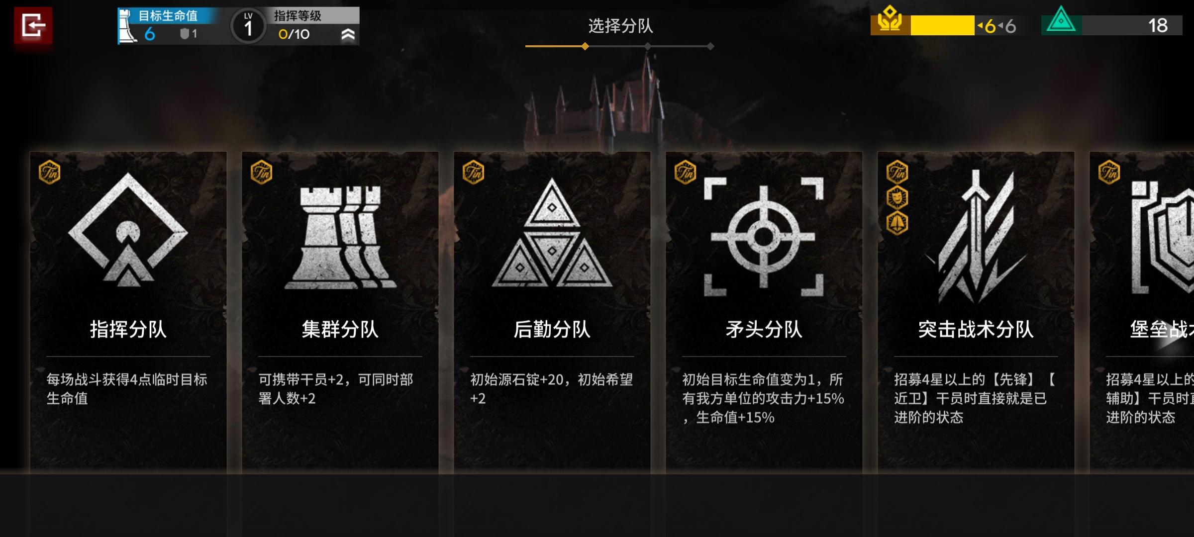This screenshot has height=537, width=1194.
Task: Select the 集群分队 rook emblem
Action: coord(340,237)
